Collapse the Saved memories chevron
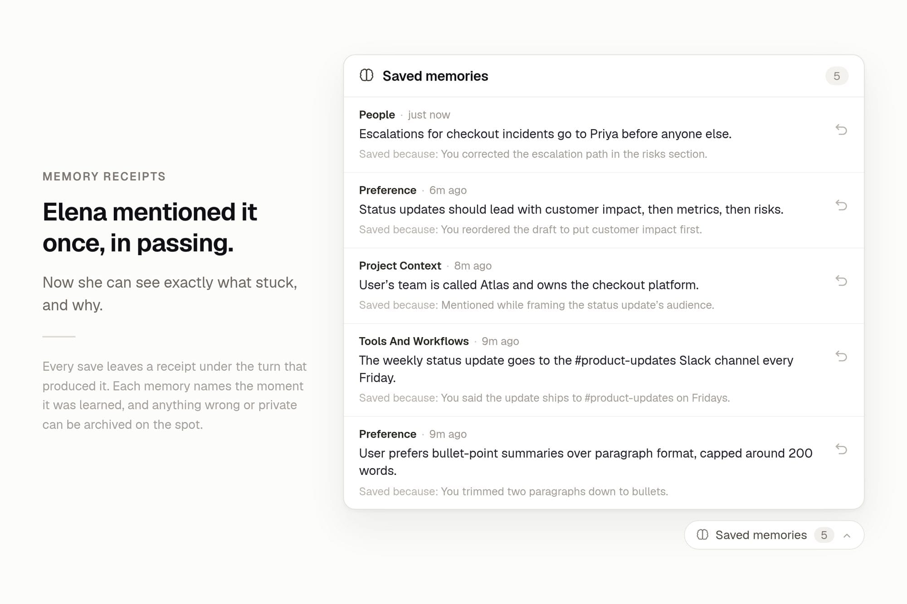Image resolution: width=907 pixels, height=604 pixels. tap(847, 536)
